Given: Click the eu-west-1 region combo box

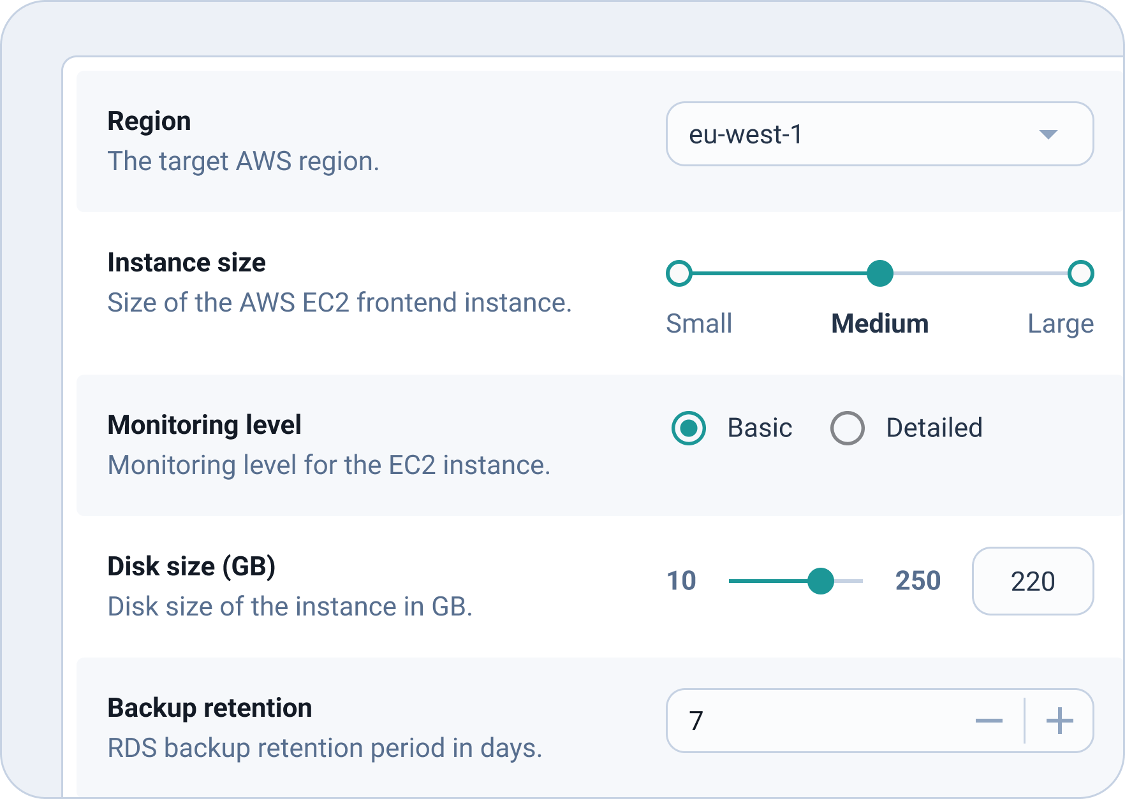Looking at the screenshot, I should 880,134.
